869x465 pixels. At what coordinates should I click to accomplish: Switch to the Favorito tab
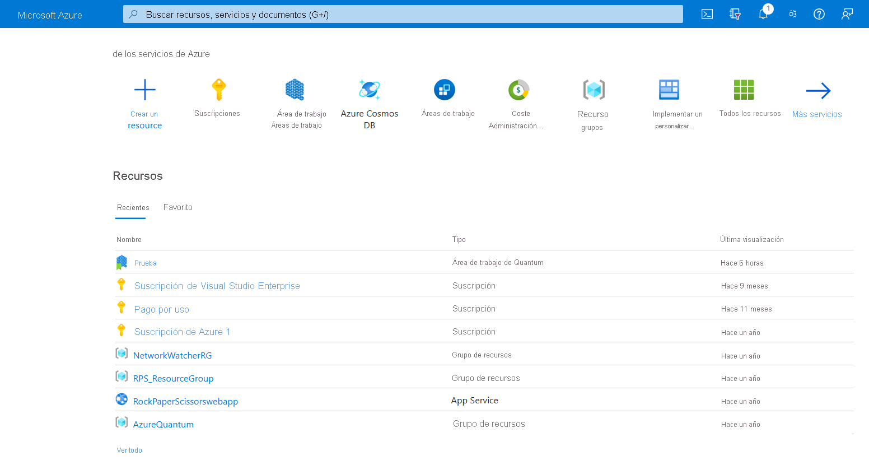178,207
